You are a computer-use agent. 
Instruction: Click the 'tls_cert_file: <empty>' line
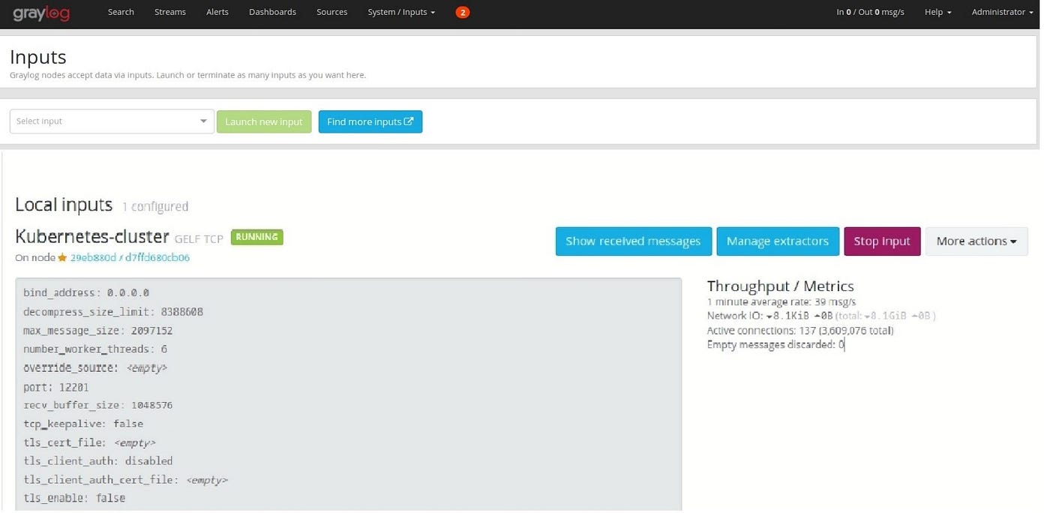pos(89,442)
